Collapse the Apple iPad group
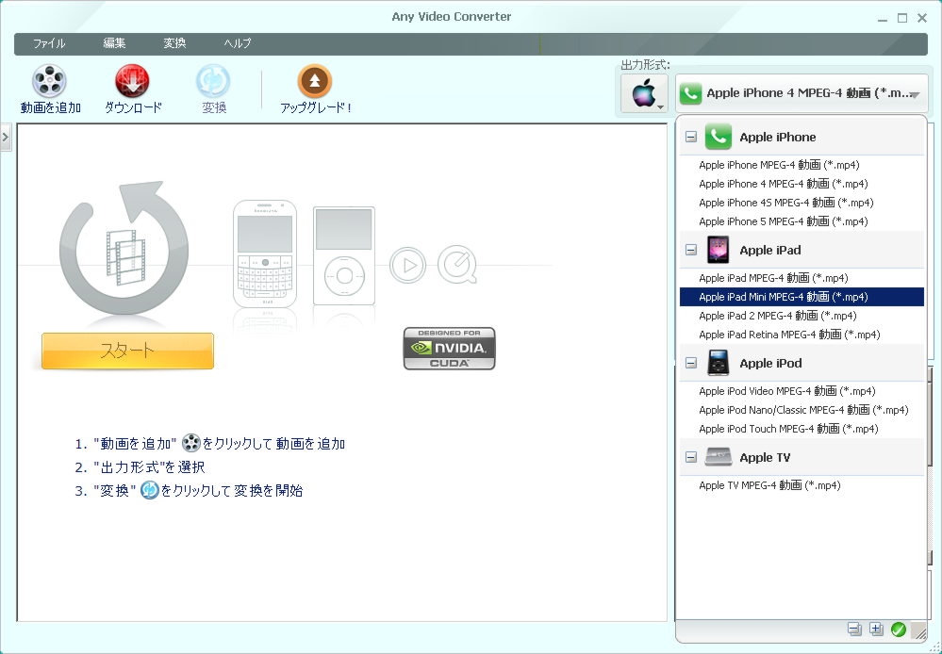Screen dimensions: 942x654 691,250
